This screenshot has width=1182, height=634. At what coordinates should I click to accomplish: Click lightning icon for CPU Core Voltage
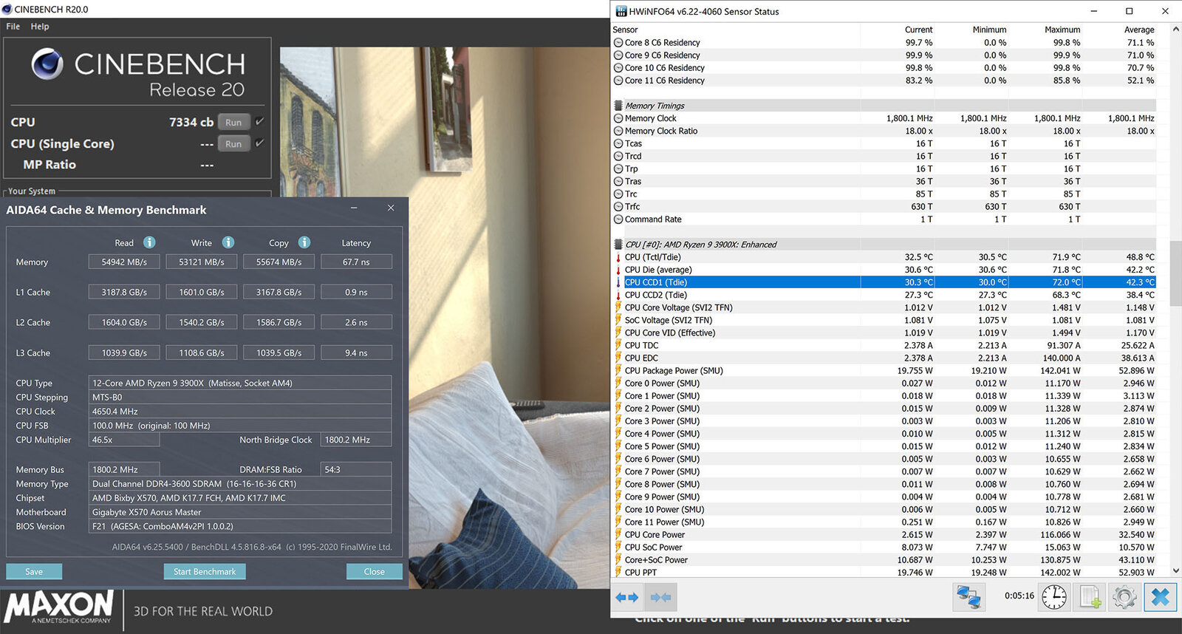coord(618,307)
